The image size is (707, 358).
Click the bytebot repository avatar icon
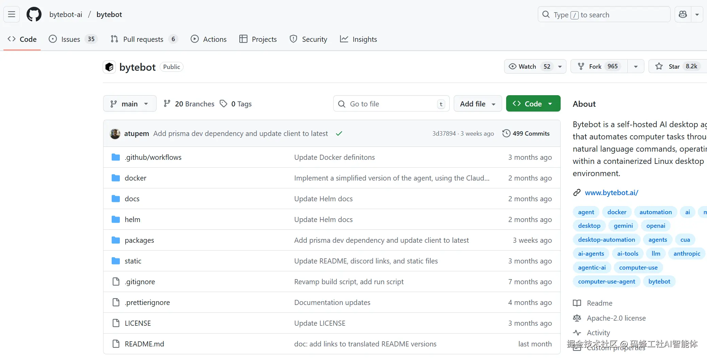[109, 67]
